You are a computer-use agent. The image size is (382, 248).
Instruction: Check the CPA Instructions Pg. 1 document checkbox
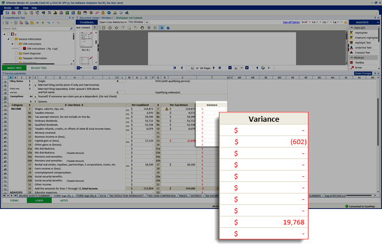click(x=21, y=49)
